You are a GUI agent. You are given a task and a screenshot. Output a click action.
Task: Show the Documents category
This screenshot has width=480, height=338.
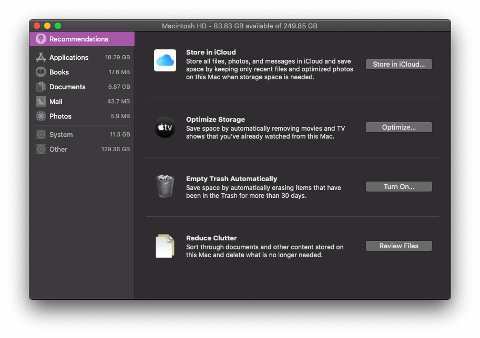82,87
